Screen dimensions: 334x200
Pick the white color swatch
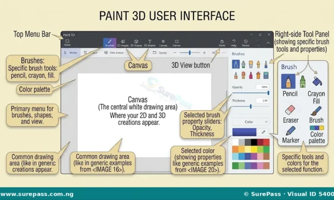click(x=235, y=142)
